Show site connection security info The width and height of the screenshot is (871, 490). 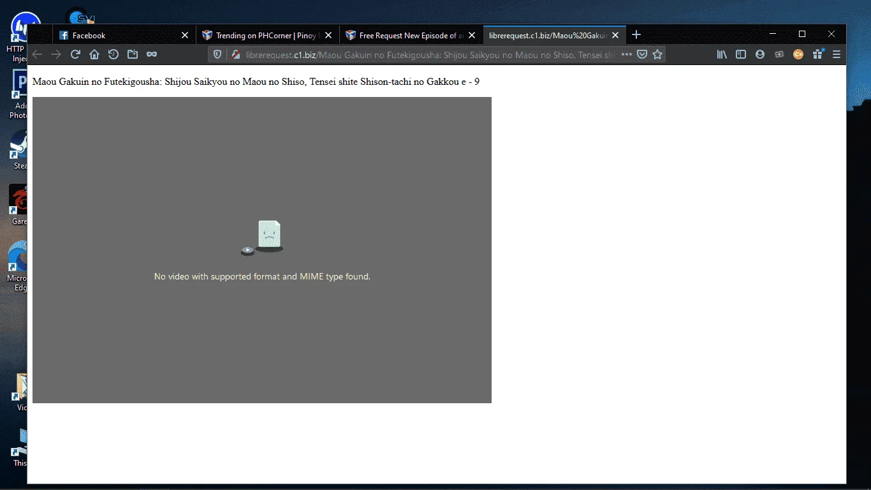point(236,55)
